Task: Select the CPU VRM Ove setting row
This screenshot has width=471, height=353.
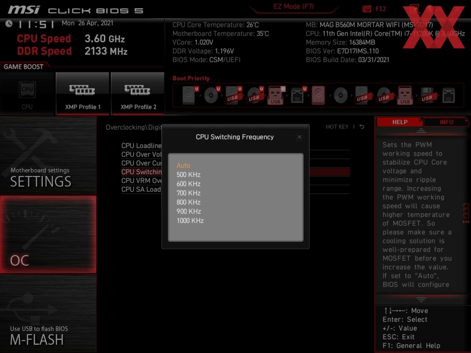Action: coord(141,181)
